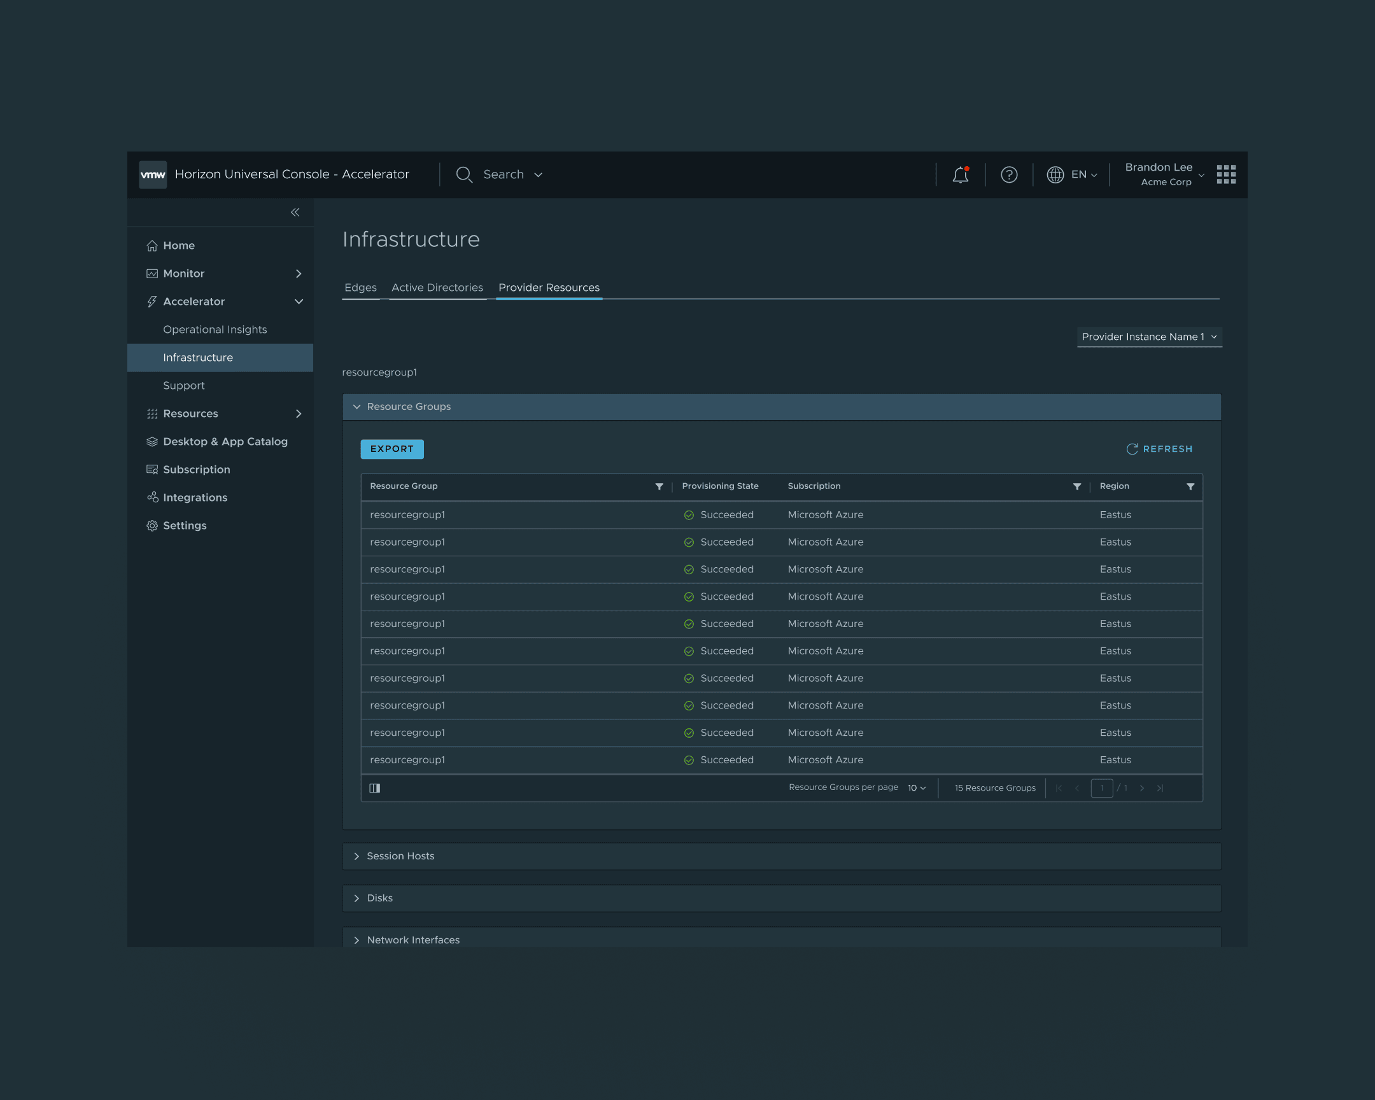The width and height of the screenshot is (1375, 1100).
Task: Click Refresh above the resource table
Action: 1159,448
